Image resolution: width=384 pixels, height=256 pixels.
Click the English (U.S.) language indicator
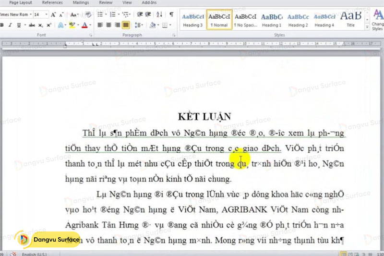pyautogui.click(x=34, y=254)
